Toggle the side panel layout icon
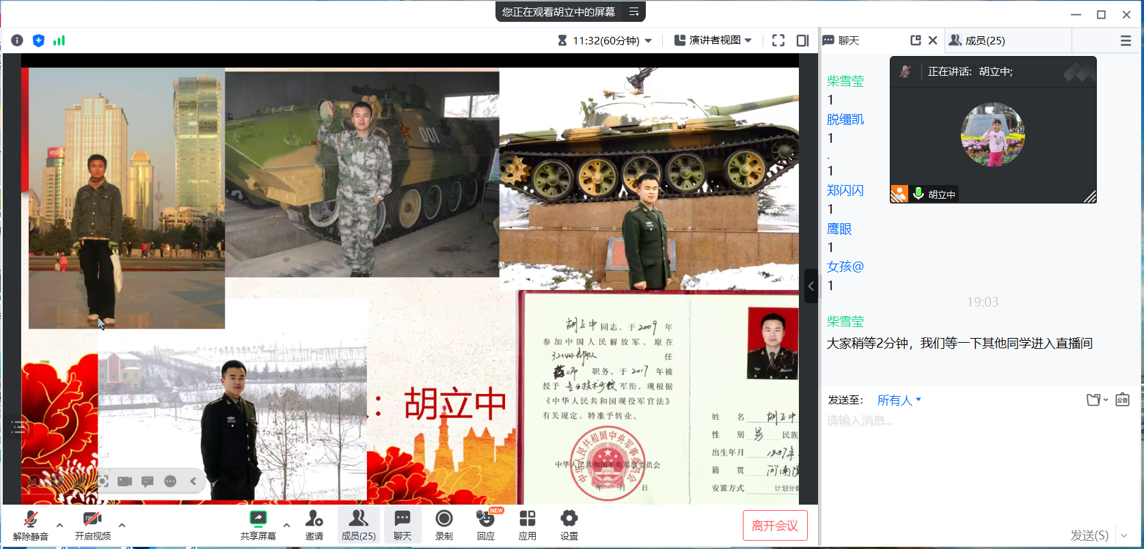The height and width of the screenshot is (549, 1144). [803, 40]
